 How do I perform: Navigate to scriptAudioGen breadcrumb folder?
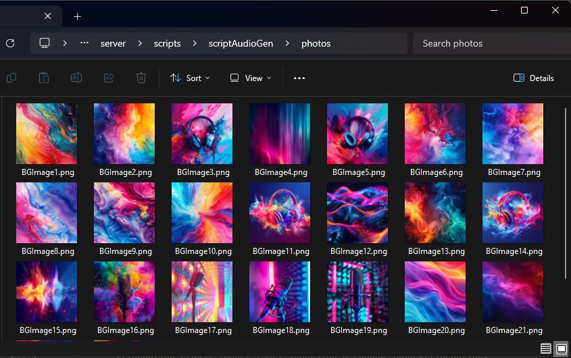pos(241,43)
